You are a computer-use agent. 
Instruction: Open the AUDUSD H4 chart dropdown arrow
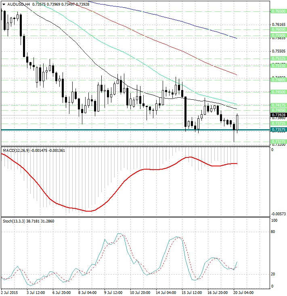4,4
